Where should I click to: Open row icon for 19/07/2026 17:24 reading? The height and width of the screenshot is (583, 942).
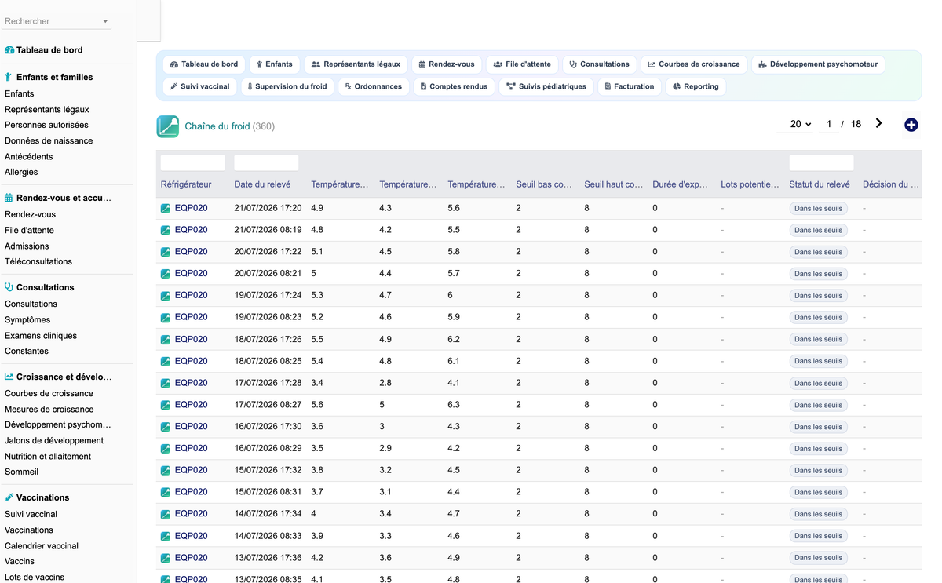(x=166, y=296)
